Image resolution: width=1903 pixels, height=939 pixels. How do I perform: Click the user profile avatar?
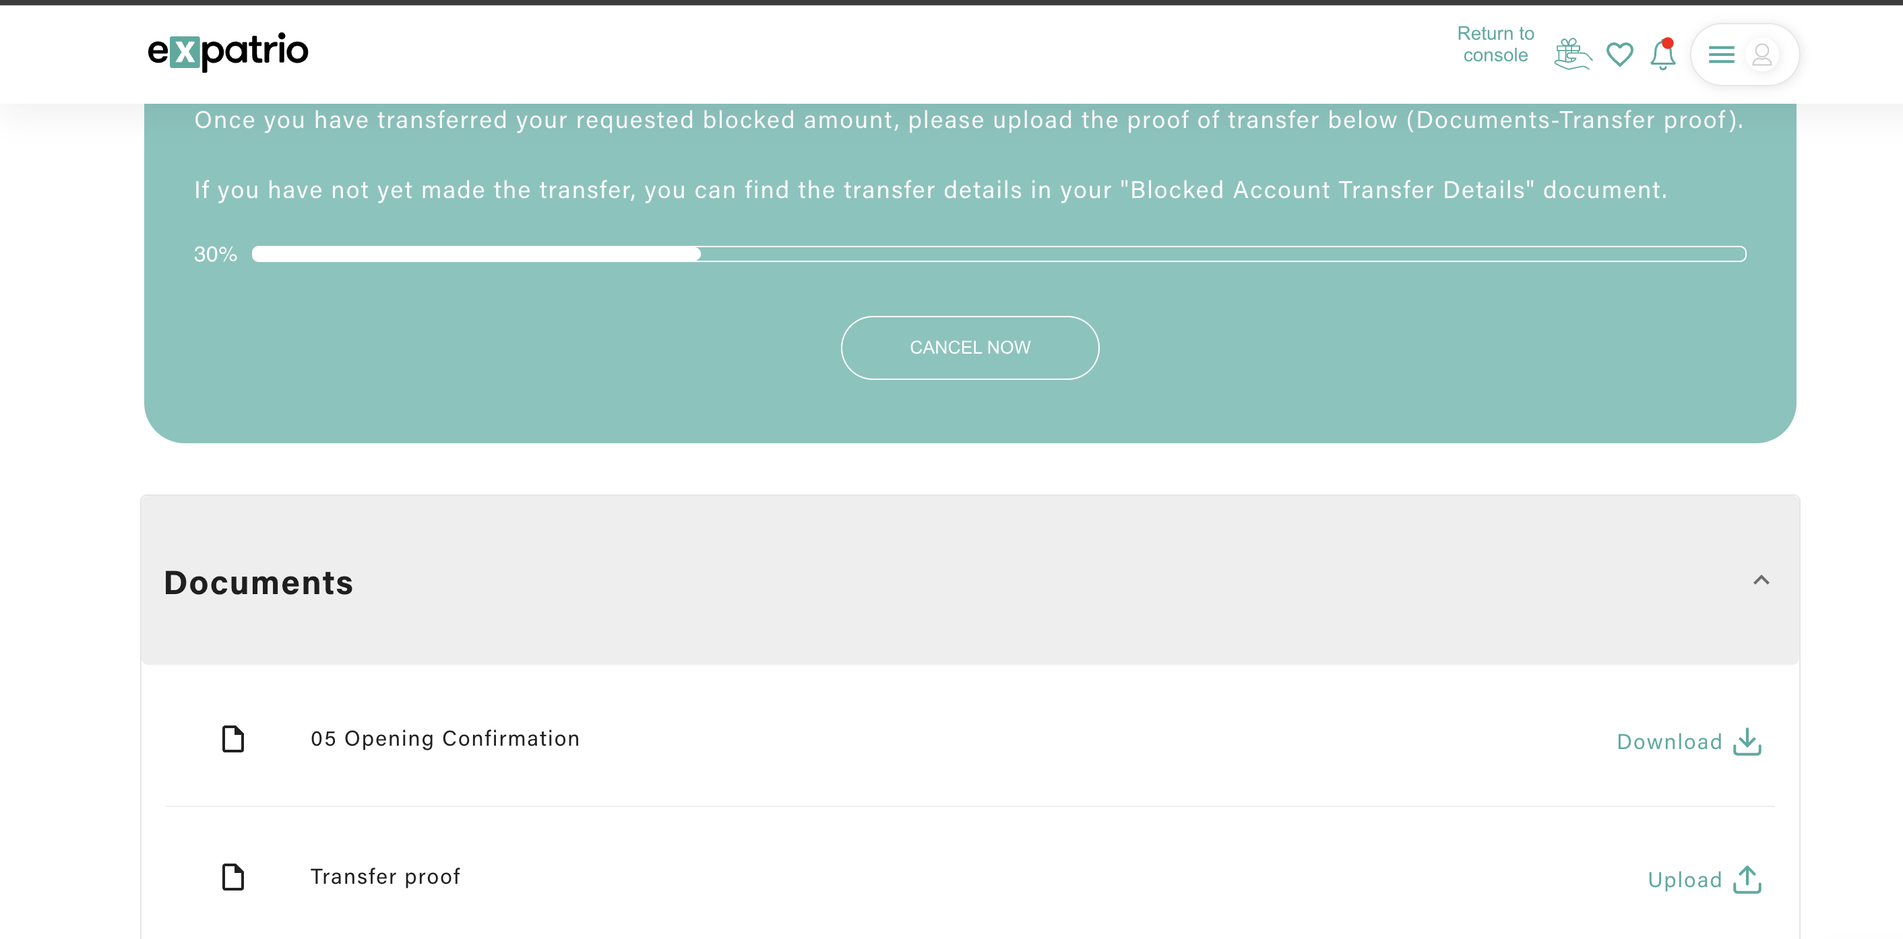coord(1762,55)
